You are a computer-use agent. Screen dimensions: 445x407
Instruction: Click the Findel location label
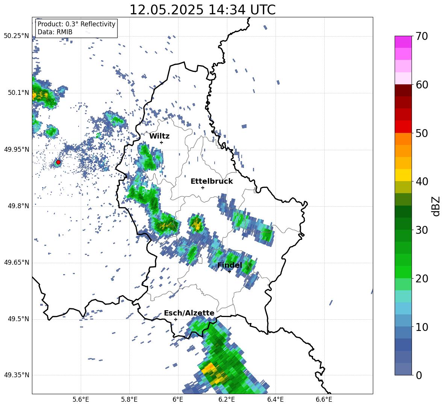tap(230, 265)
